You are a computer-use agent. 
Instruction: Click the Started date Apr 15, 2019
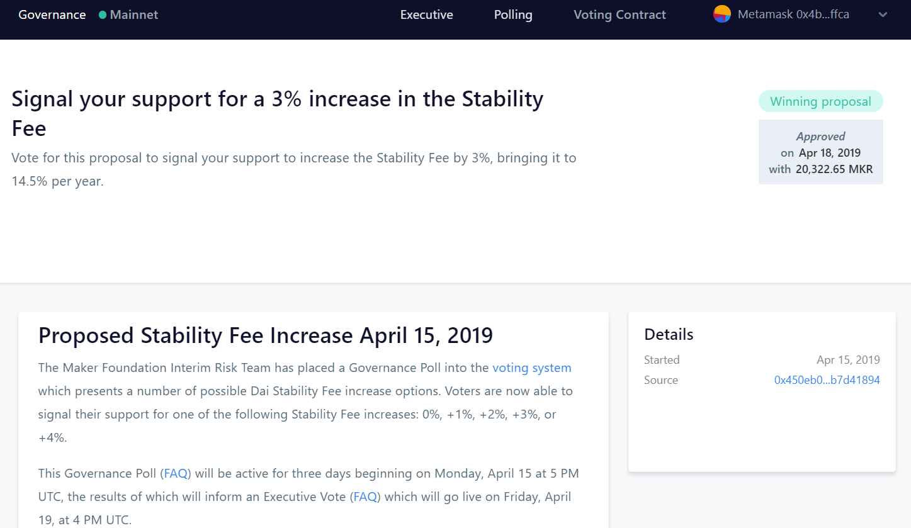(848, 360)
